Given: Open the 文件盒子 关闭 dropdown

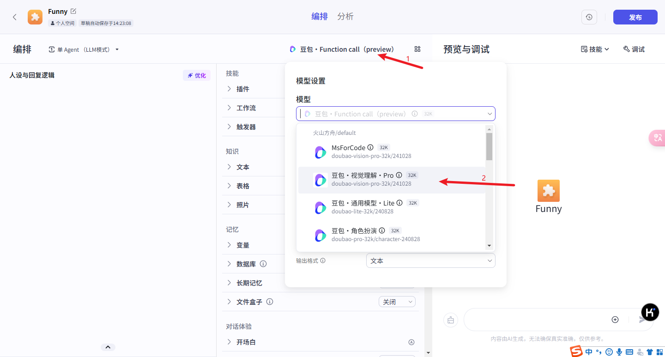Looking at the screenshot, I should coord(397,302).
